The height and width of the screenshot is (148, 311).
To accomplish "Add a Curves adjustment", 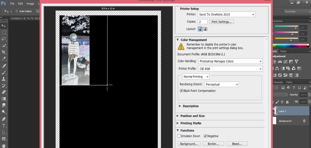I will point(286,62).
